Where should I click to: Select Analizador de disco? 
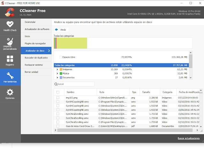pos(36,50)
